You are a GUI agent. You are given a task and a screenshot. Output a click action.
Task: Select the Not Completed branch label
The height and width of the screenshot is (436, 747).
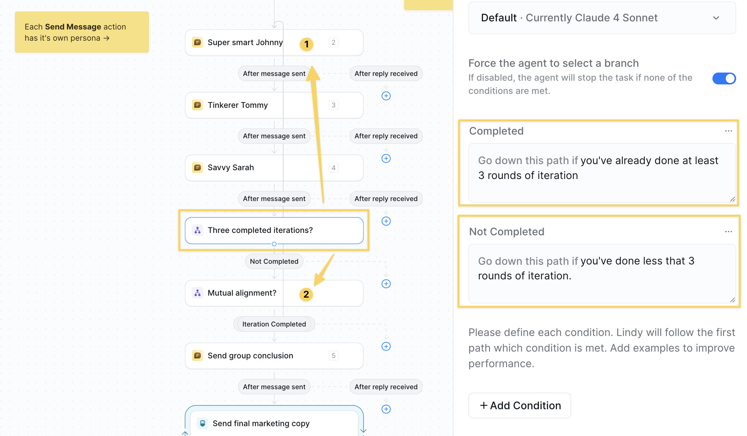tap(274, 261)
